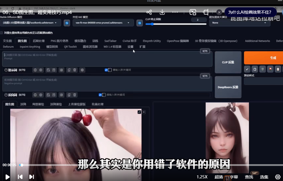Click the square icon button below 生成
The width and height of the screenshot is (283, 181).
255,69
